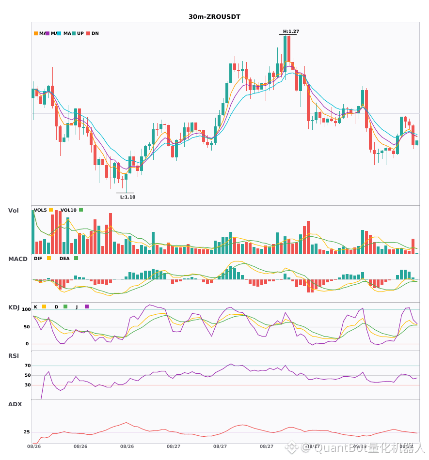Click the yellow K line legend swatch
Image resolution: width=429 pixels, height=460 pixels.
(44, 307)
